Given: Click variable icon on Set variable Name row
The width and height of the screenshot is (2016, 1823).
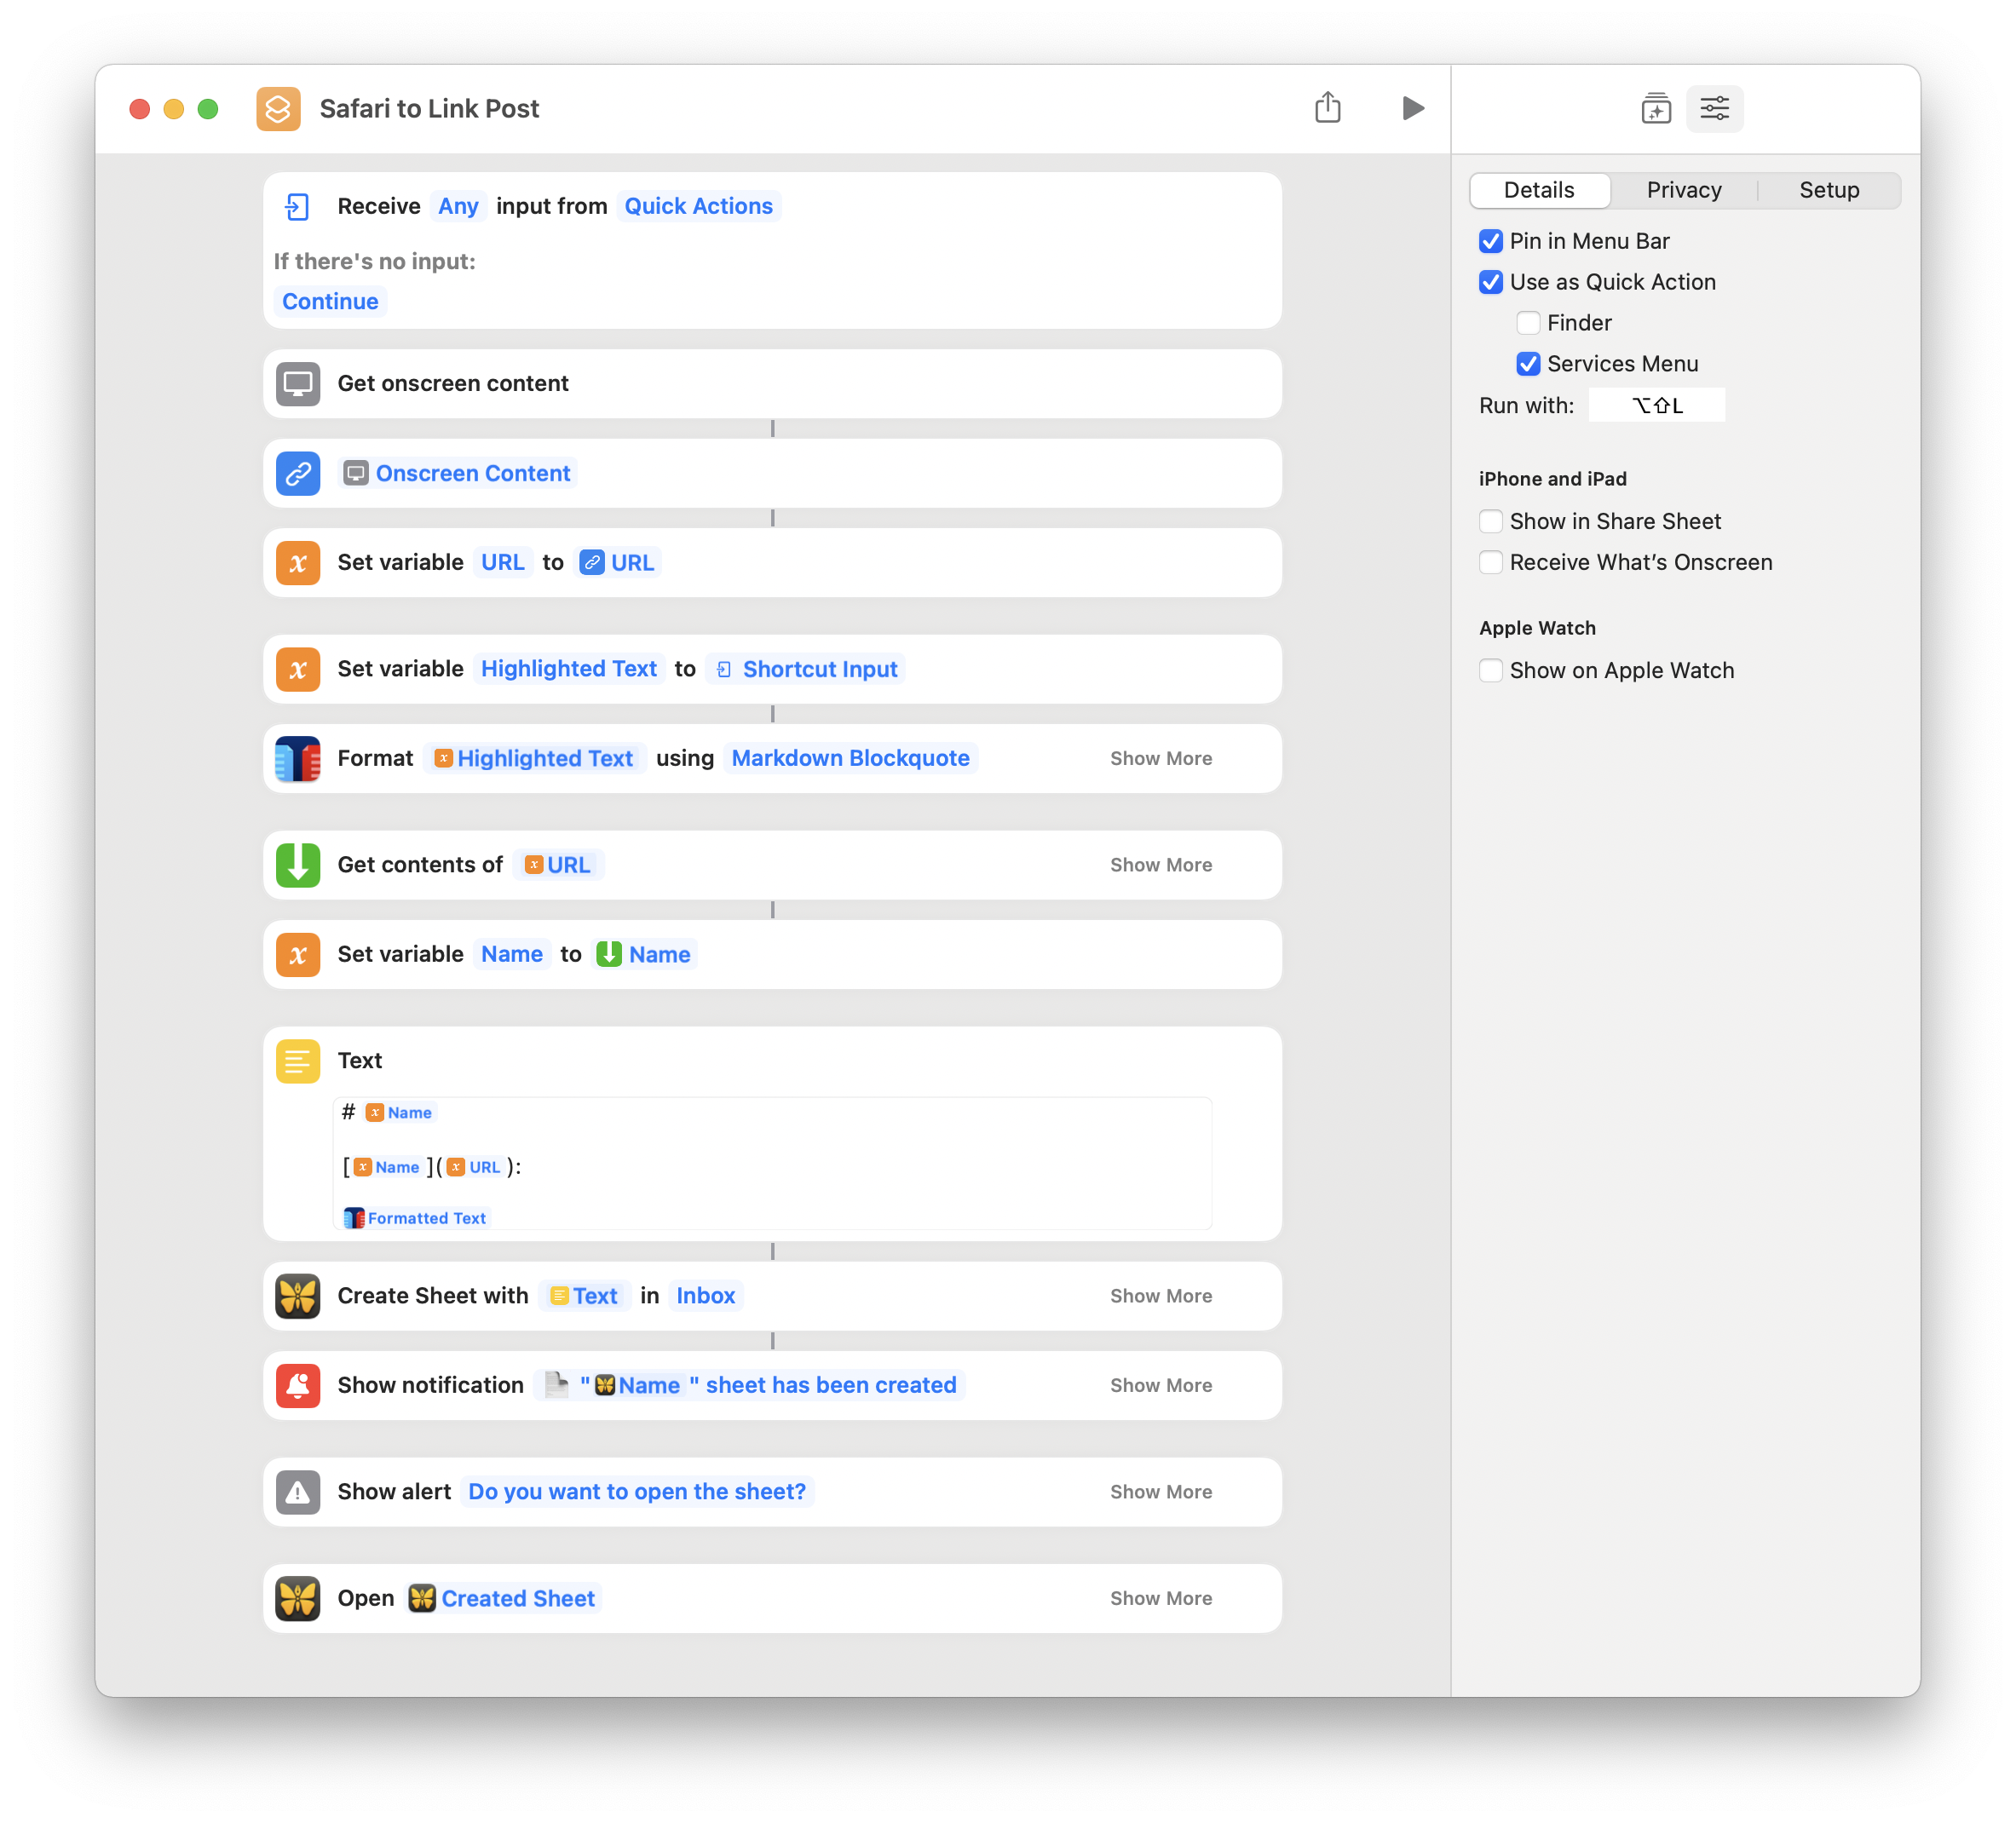Looking at the screenshot, I should click(x=298, y=955).
